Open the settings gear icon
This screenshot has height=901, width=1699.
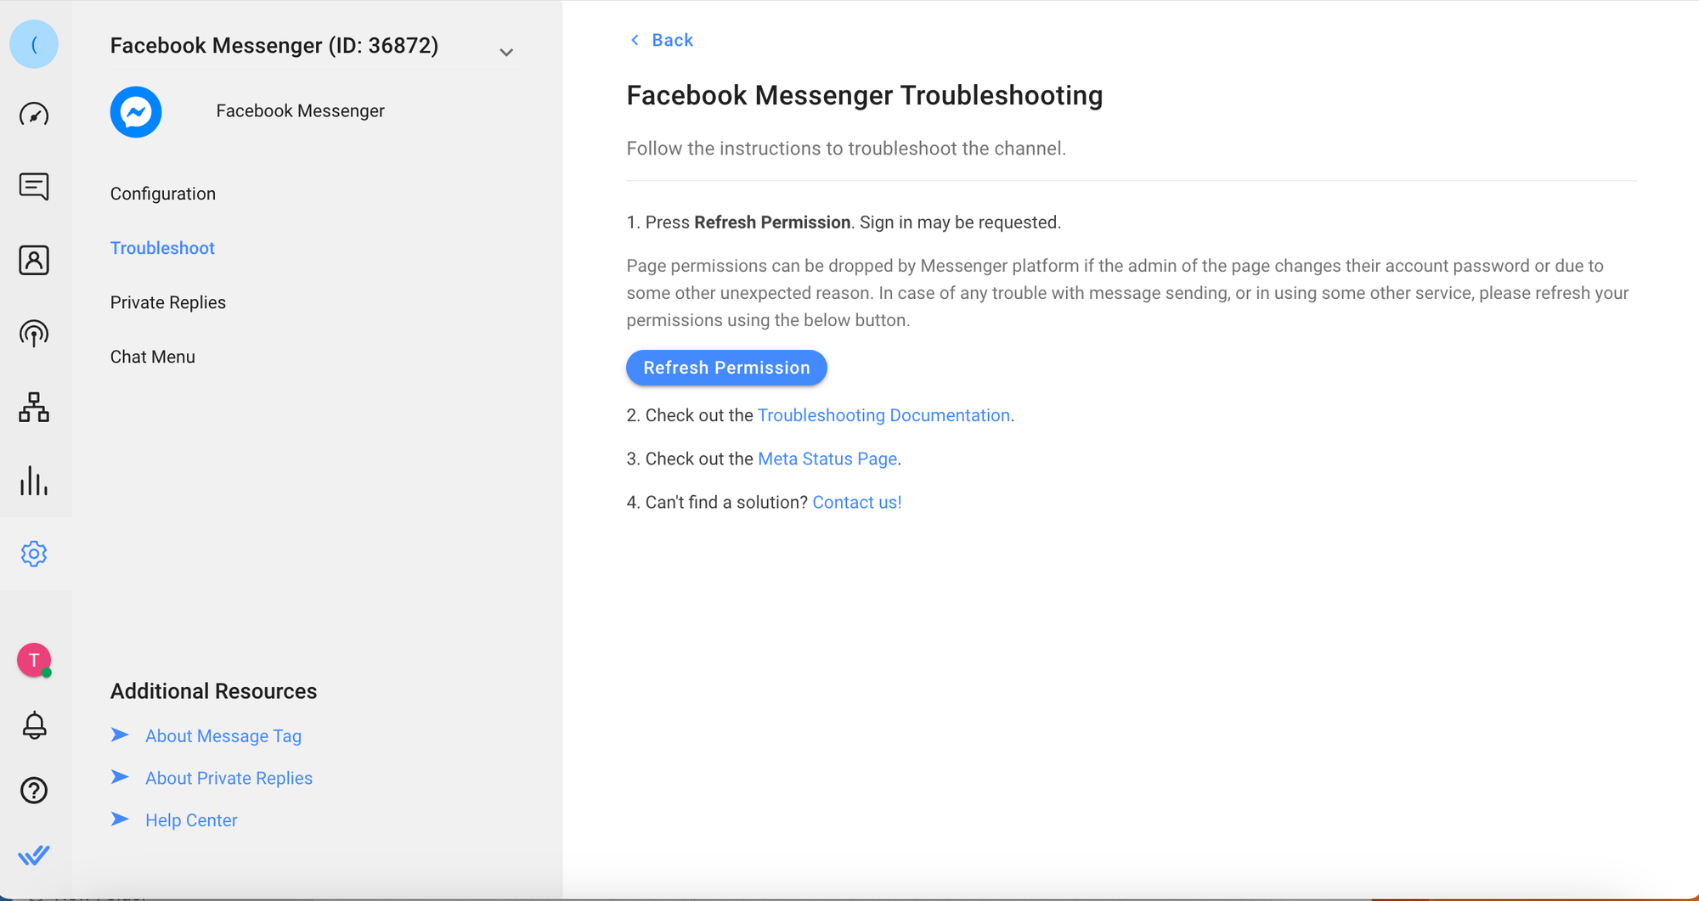(x=34, y=554)
